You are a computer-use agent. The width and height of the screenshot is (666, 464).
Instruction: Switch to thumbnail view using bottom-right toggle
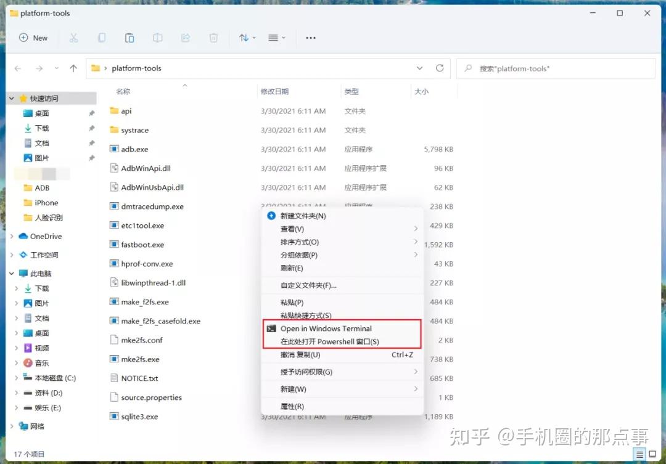coord(651,454)
